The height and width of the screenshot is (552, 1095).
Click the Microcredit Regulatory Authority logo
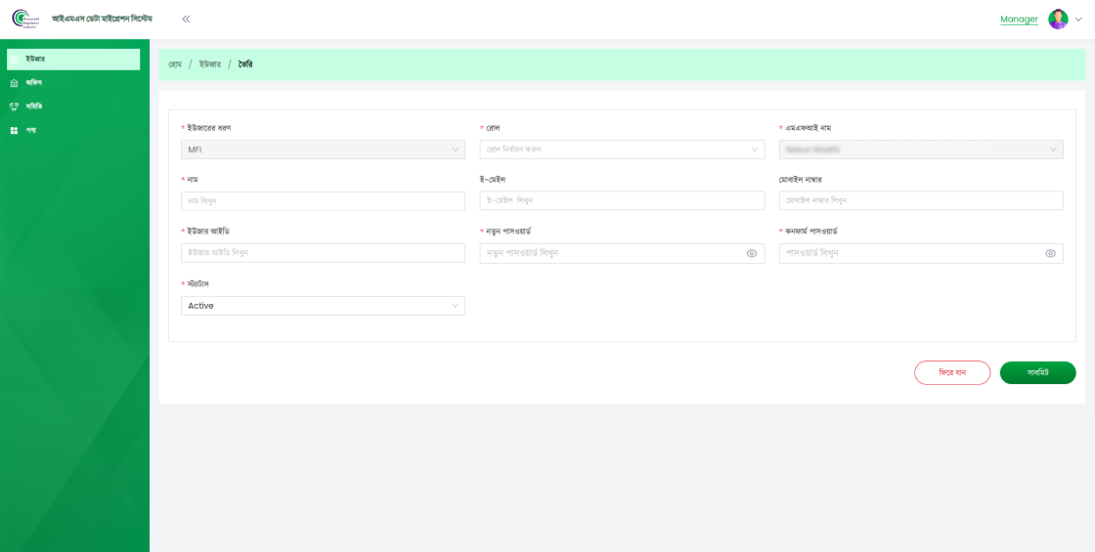pyautogui.click(x=23, y=19)
